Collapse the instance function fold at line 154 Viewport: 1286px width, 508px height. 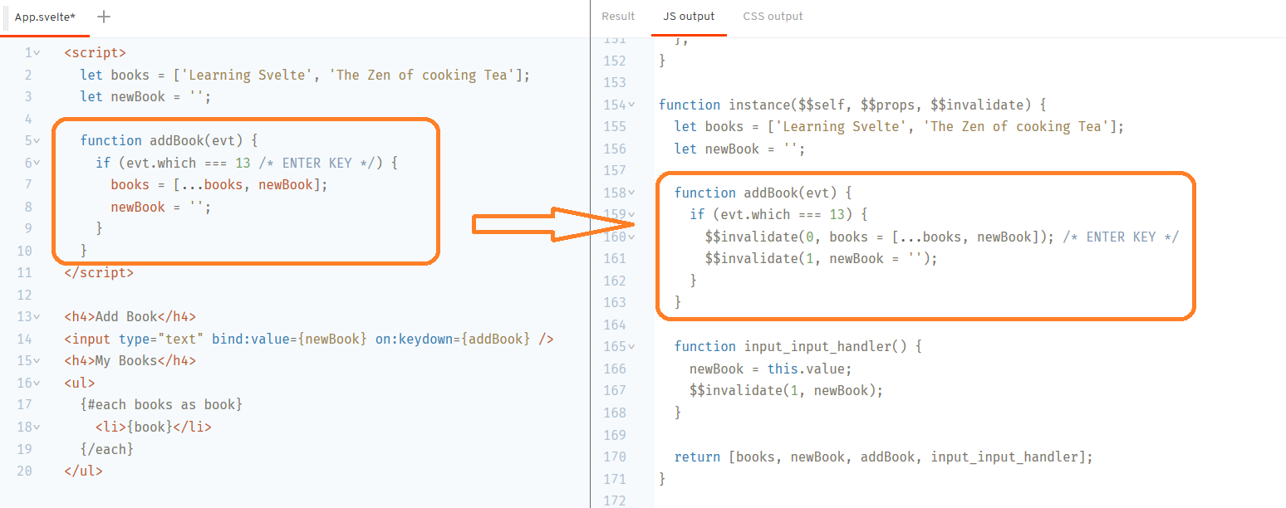(632, 105)
